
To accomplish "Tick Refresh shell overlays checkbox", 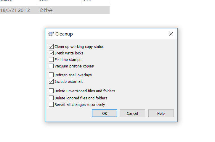I will [51, 75].
